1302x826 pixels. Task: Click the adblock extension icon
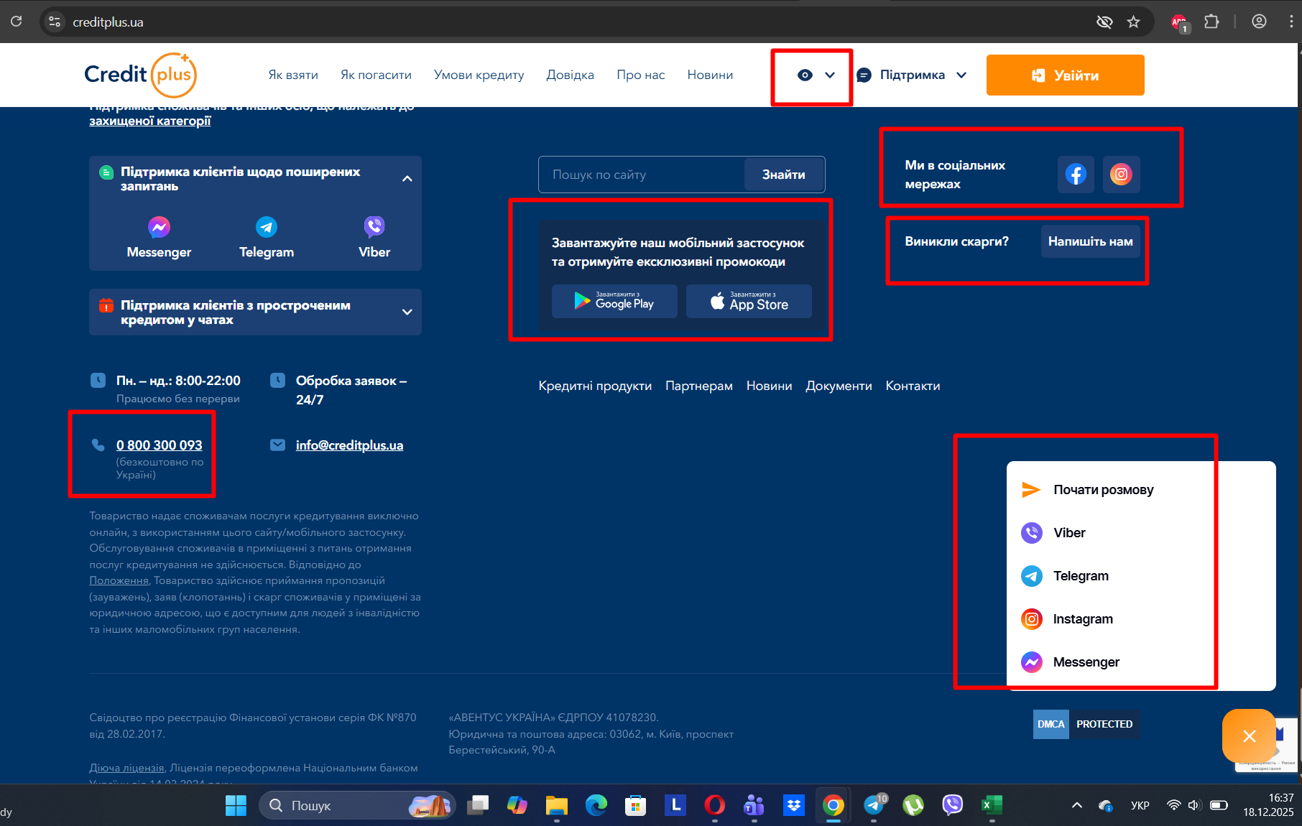(x=1179, y=22)
